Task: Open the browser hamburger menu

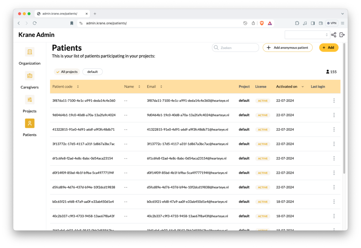Action: [x=343, y=23]
